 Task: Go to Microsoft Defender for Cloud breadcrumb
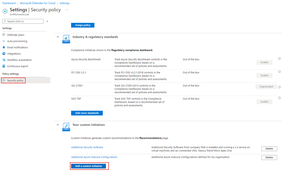coord(38,3)
